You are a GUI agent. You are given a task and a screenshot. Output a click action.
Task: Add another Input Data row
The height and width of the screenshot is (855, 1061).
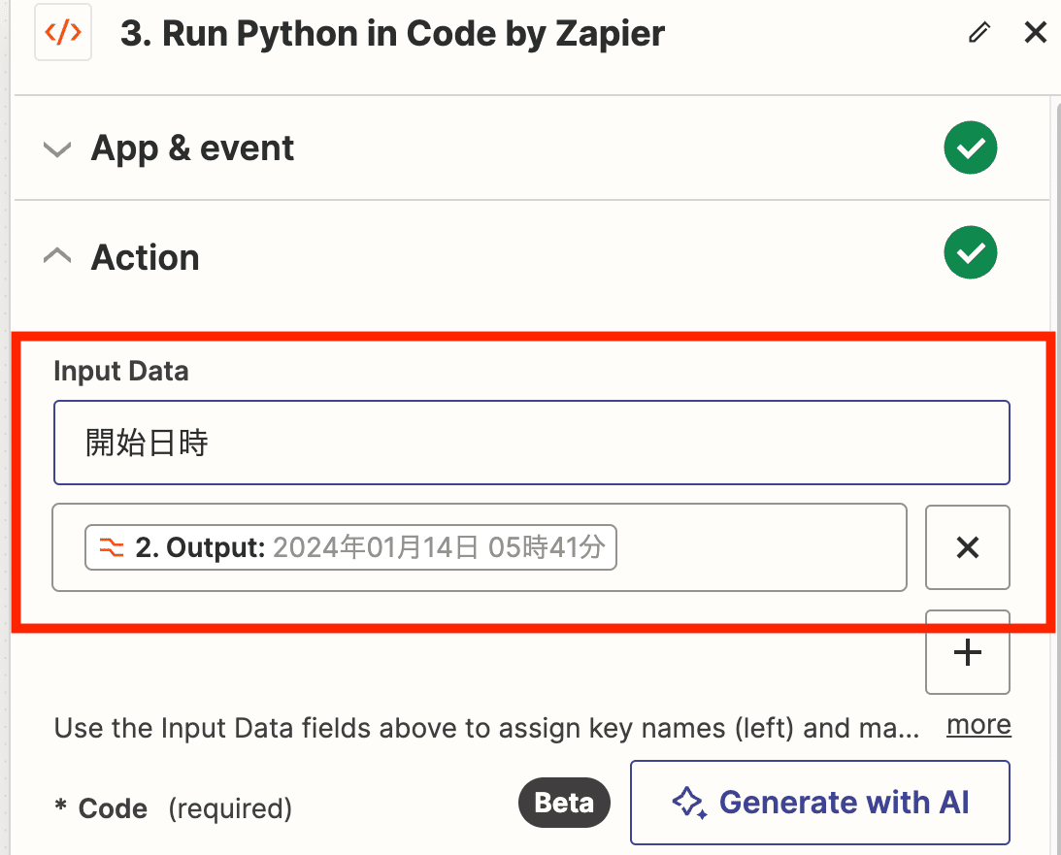(968, 652)
